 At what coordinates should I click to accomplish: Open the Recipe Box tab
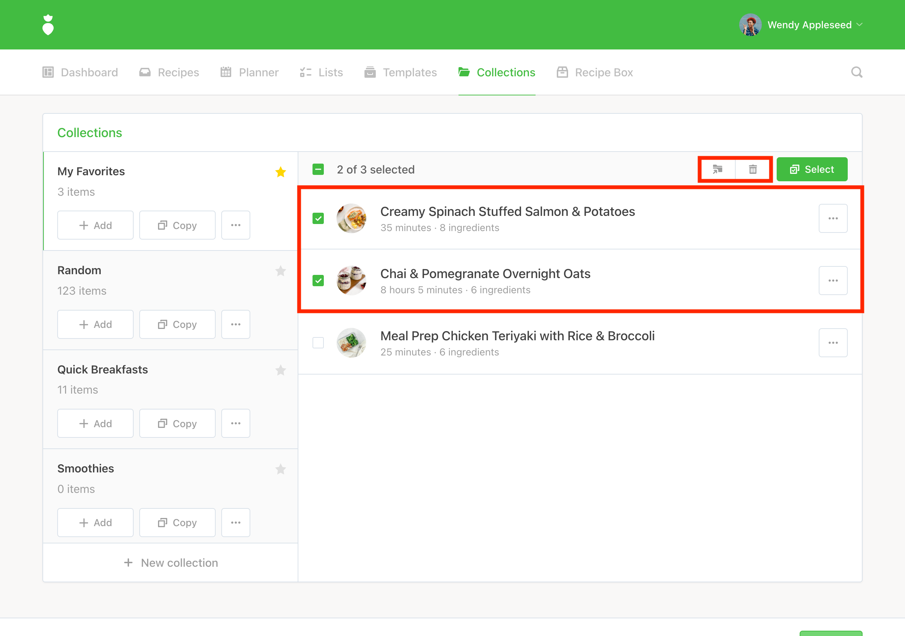point(595,72)
